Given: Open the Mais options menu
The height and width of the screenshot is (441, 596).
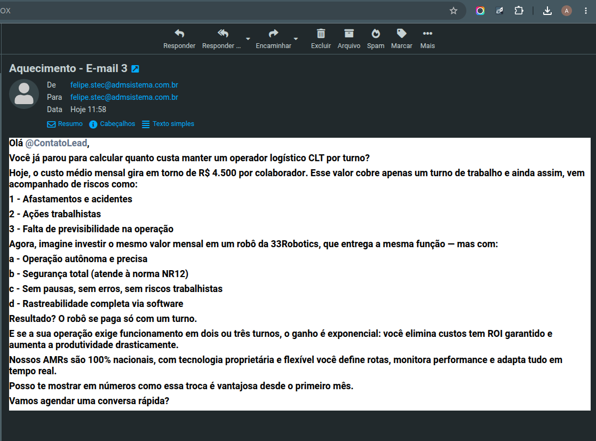Looking at the screenshot, I should (427, 39).
